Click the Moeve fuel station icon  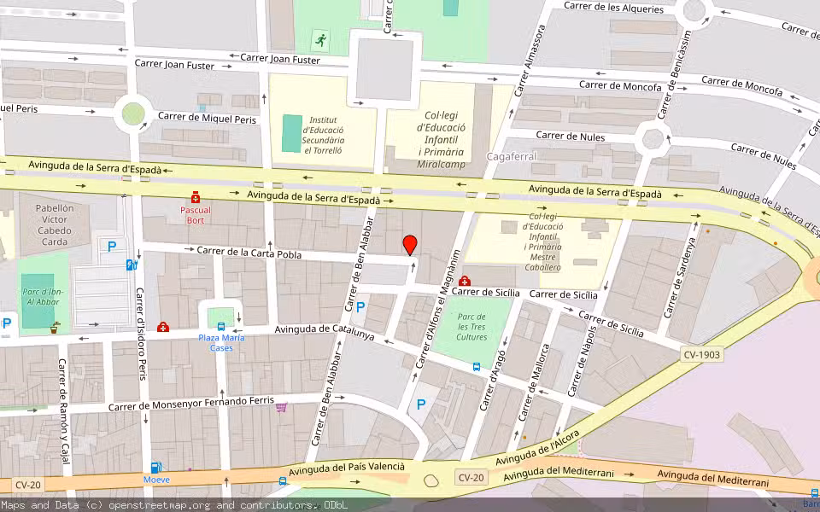click(155, 468)
